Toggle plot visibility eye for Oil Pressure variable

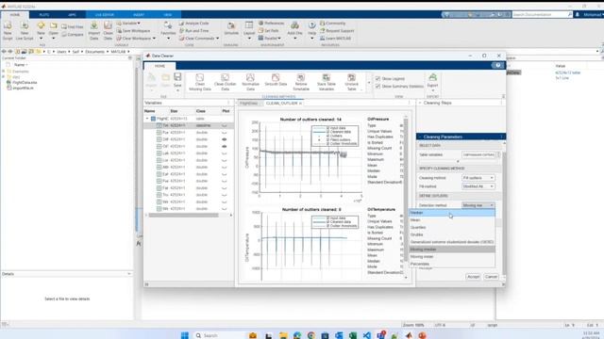(x=225, y=139)
